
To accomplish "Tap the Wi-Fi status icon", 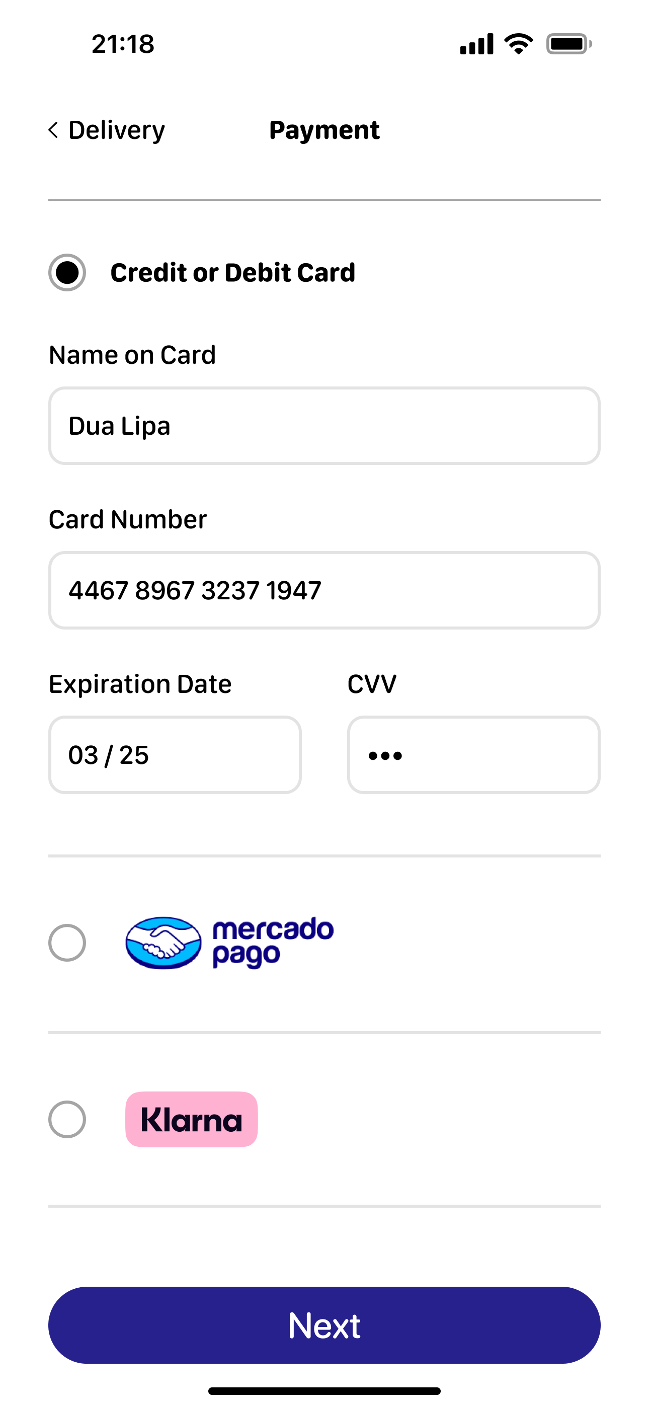I will [x=518, y=44].
